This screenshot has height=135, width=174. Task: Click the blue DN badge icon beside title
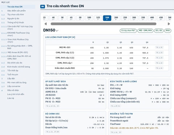pyautogui.click(x=42, y=6)
